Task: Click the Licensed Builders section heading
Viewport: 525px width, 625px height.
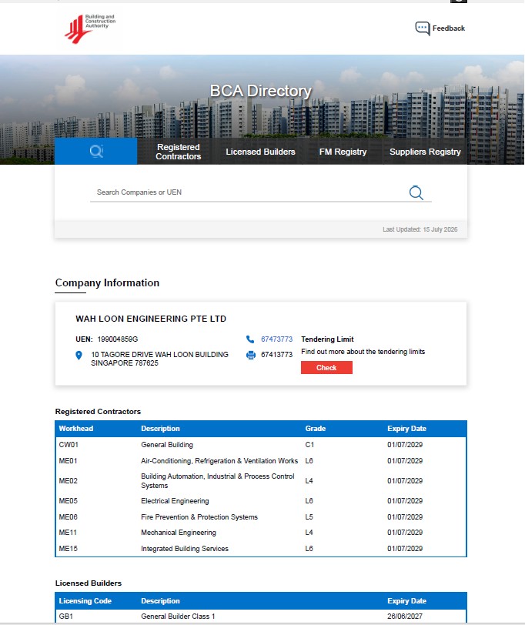Action: pos(89,583)
